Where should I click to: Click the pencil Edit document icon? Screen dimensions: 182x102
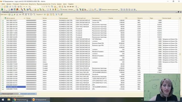coord(15,14)
